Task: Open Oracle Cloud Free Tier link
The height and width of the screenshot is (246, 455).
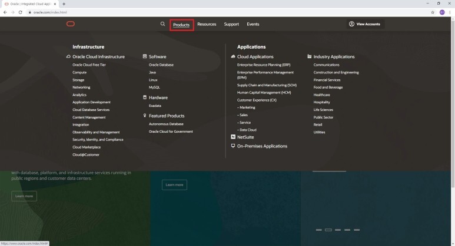Action: [89, 65]
